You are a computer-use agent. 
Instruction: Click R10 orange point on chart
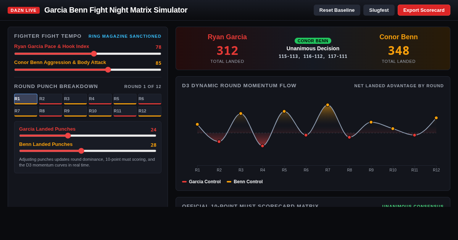click(393, 129)
